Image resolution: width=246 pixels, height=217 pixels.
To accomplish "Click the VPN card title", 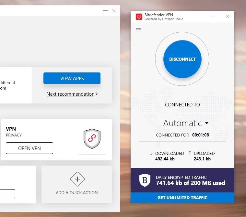I will (x=11, y=129).
